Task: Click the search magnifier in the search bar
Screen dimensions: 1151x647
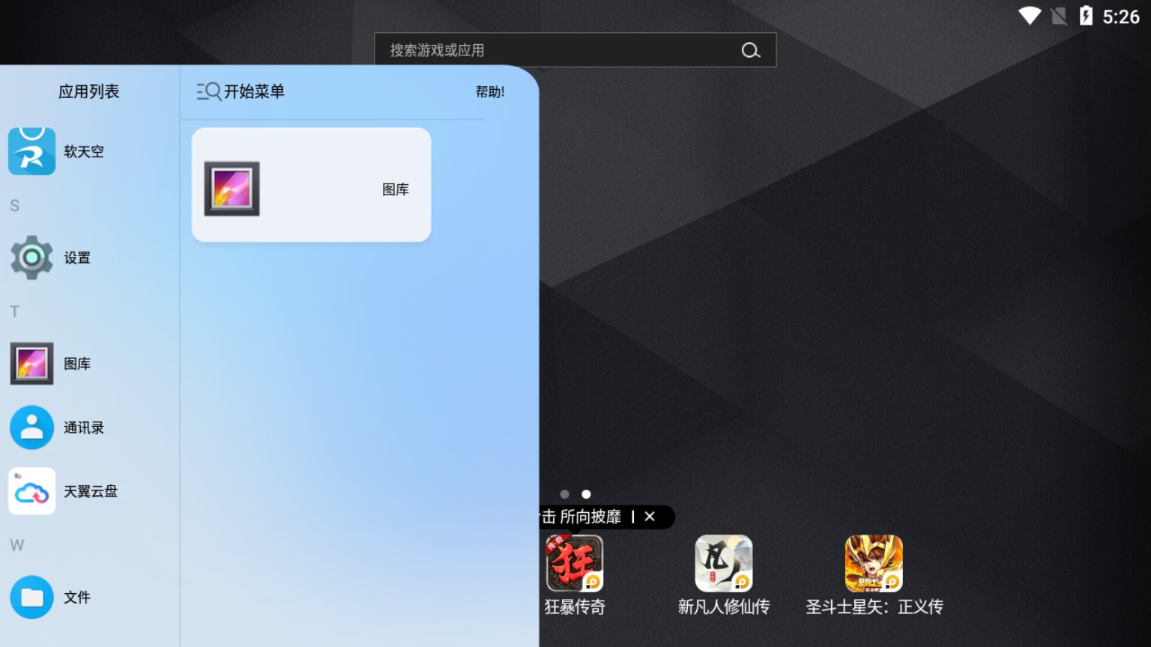Action: click(751, 50)
